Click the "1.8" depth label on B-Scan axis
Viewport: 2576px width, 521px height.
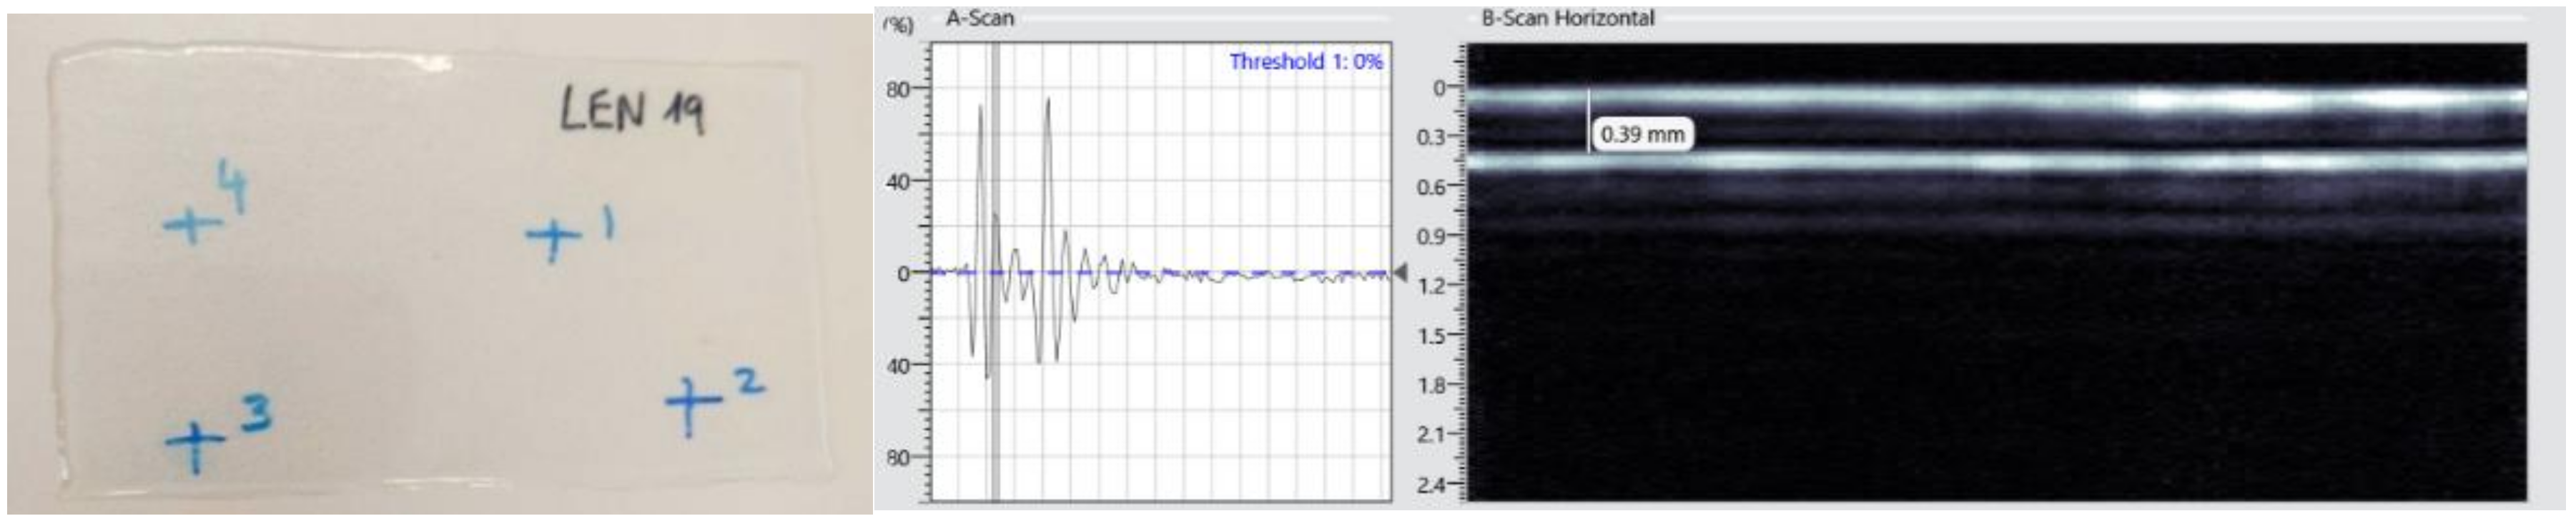point(1432,385)
